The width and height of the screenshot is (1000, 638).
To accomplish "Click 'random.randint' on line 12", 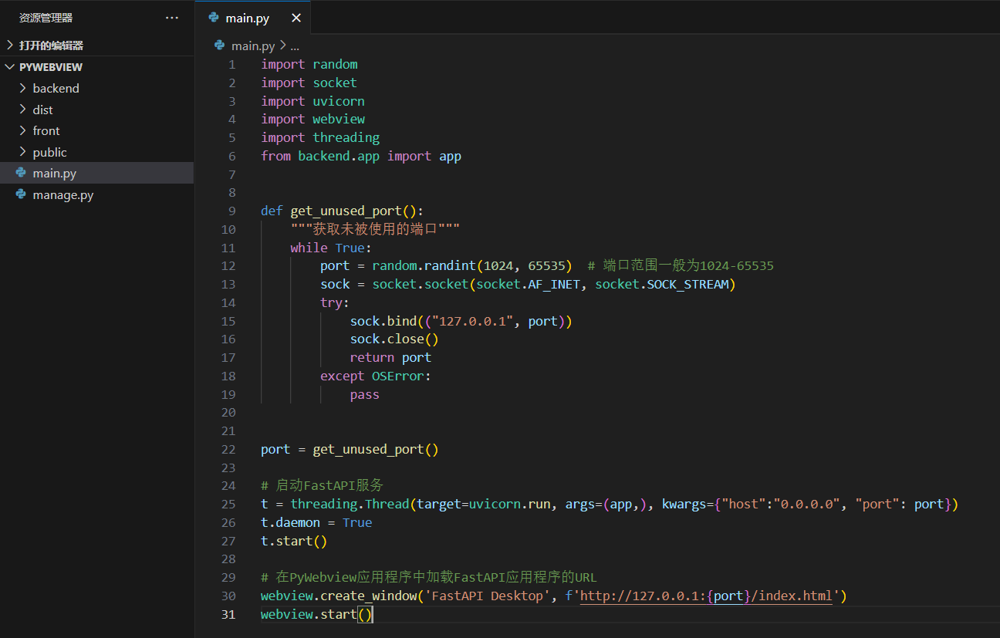I will [x=424, y=265].
